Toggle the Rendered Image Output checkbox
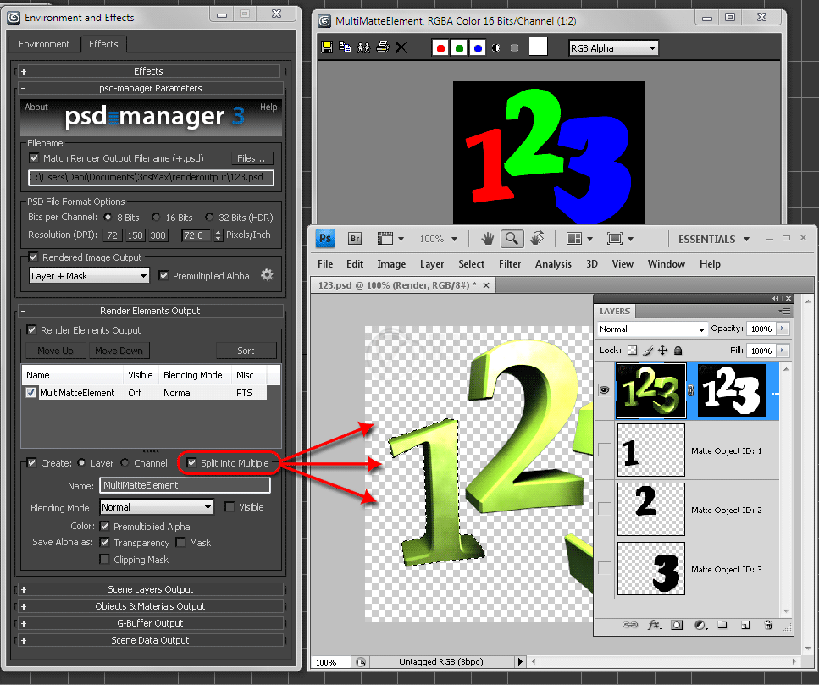The width and height of the screenshot is (819, 685). tap(33, 257)
